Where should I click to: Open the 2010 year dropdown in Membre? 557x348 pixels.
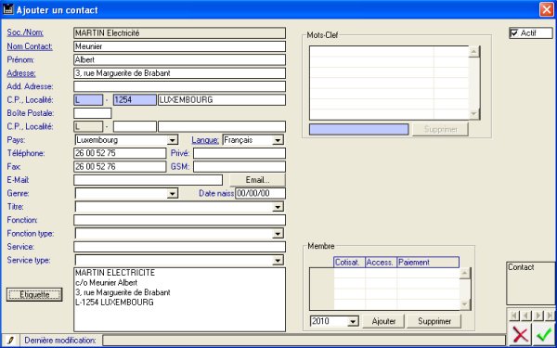353,321
